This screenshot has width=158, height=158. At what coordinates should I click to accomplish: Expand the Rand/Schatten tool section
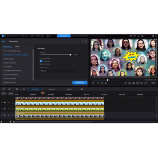point(8,59)
